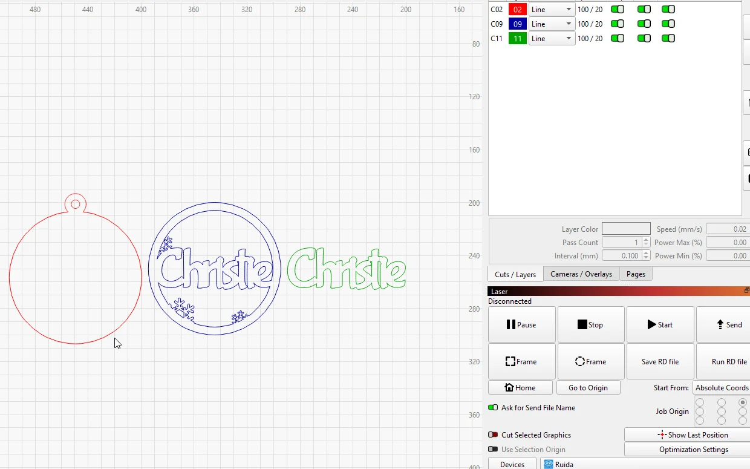750x469 pixels.
Task: Click Save RD file button
Action: 660,361
